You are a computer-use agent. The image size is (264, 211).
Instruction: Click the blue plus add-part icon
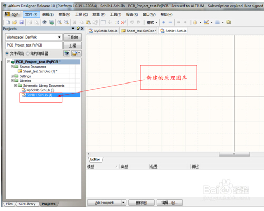pyautogui.click(x=164, y=22)
